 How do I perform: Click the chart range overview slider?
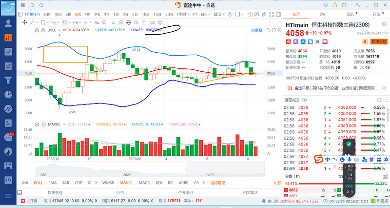[225, 169]
